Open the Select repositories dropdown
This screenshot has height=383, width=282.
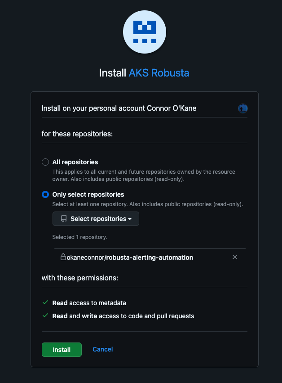96,219
